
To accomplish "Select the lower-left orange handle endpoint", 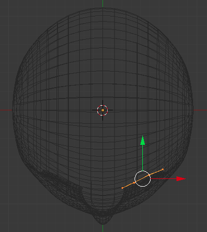I will pos(122,188).
